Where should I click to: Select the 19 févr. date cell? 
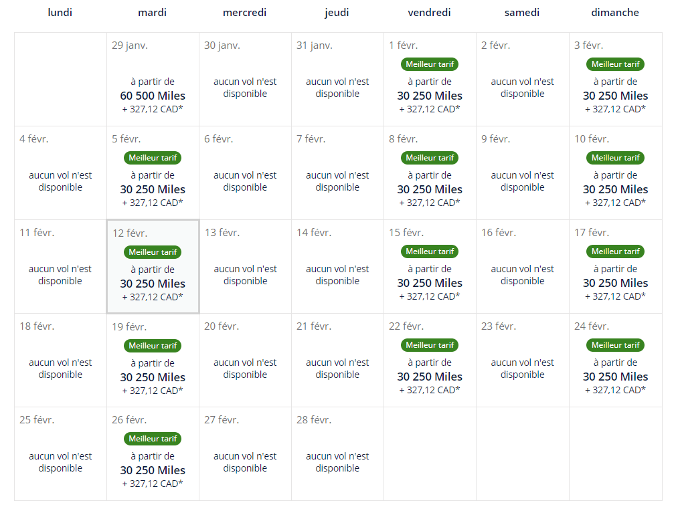[153, 368]
